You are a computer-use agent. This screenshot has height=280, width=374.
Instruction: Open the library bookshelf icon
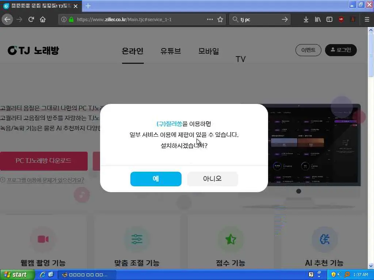click(x=318, y=19)
